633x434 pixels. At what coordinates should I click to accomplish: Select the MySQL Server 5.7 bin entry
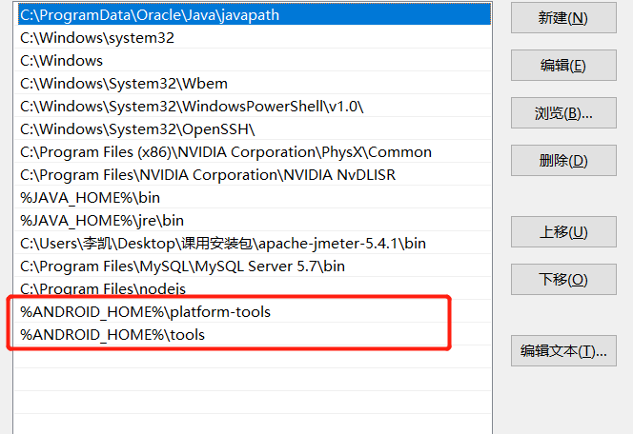182,266
